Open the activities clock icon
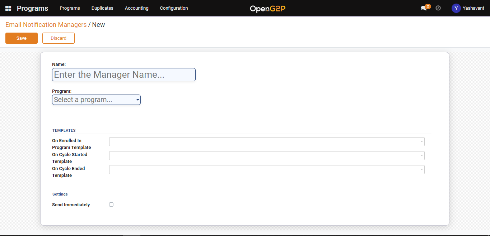The image size is (490, 236). (x=438, y=8)
